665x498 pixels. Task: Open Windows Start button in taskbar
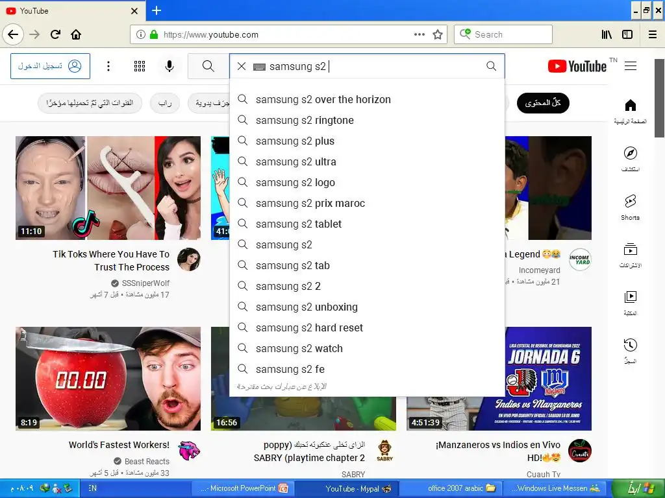pyautogui.click(x=638, y=488)
